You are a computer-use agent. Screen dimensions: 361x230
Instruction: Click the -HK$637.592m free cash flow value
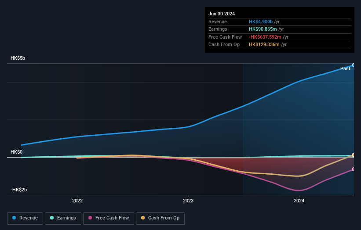(x=265, y=37)
